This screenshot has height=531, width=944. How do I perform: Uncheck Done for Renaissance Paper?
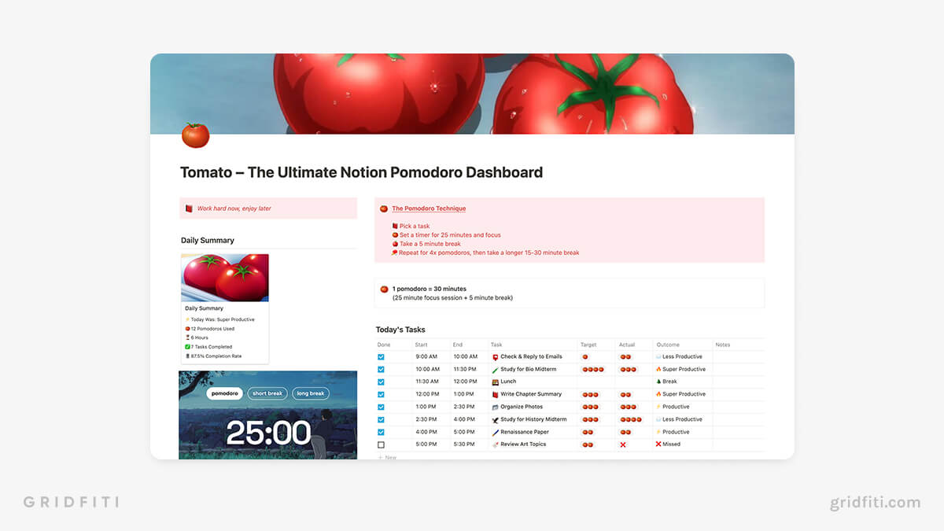point(381,432)
